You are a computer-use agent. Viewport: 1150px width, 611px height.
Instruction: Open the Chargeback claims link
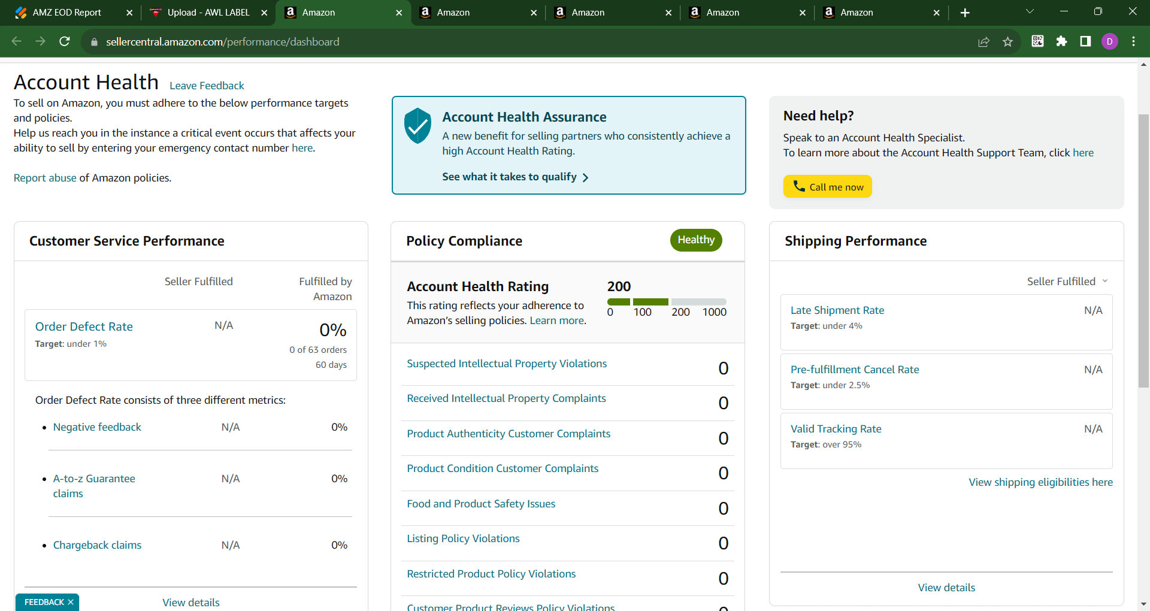point(97,545)
